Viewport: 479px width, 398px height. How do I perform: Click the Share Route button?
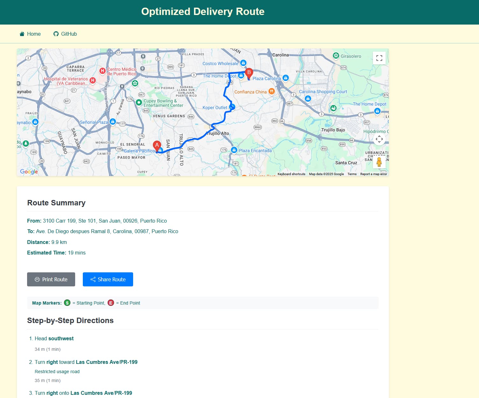click(108, 279)
